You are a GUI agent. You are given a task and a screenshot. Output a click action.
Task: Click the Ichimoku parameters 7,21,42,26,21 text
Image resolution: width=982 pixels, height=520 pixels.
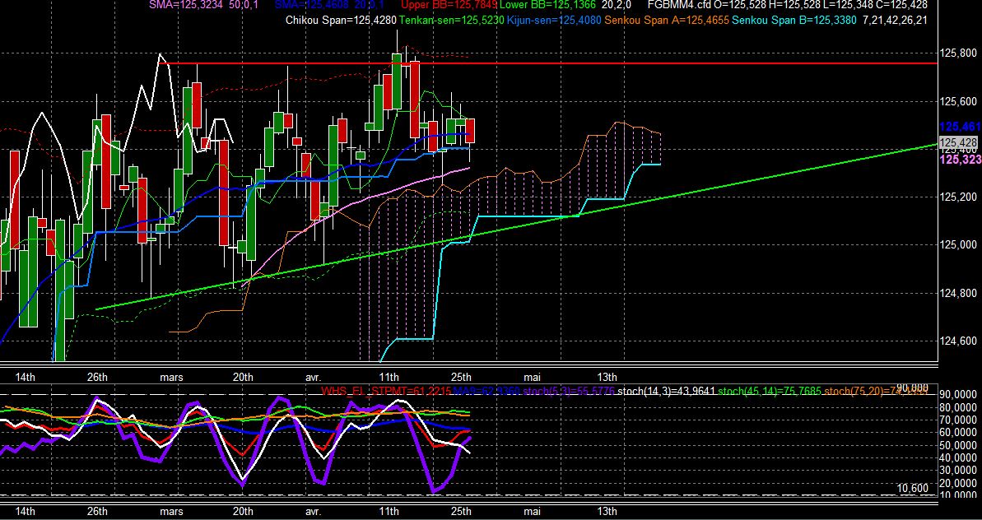(895, 20)
